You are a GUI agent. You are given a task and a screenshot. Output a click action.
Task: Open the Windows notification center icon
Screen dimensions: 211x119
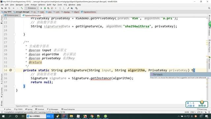(207, 116)
